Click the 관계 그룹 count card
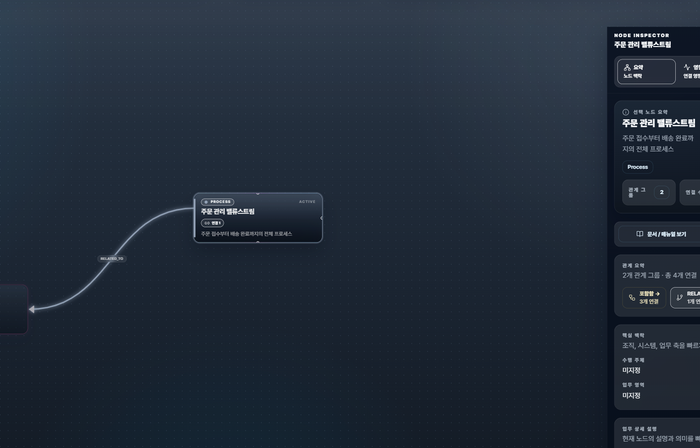 [x=648, y=193]
